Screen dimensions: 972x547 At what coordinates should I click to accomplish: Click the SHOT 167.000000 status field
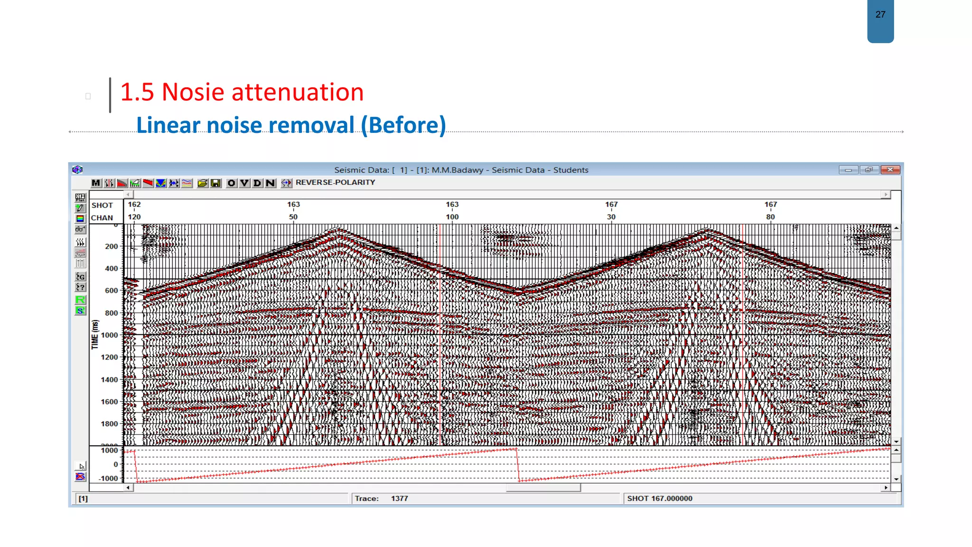tap(761, 498)
